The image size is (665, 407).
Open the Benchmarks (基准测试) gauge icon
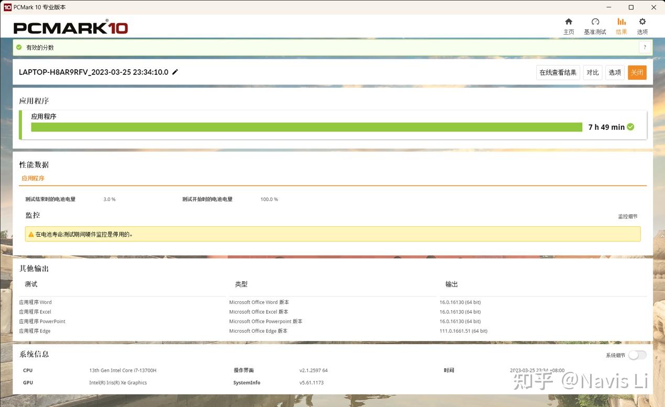pos(595,21)
